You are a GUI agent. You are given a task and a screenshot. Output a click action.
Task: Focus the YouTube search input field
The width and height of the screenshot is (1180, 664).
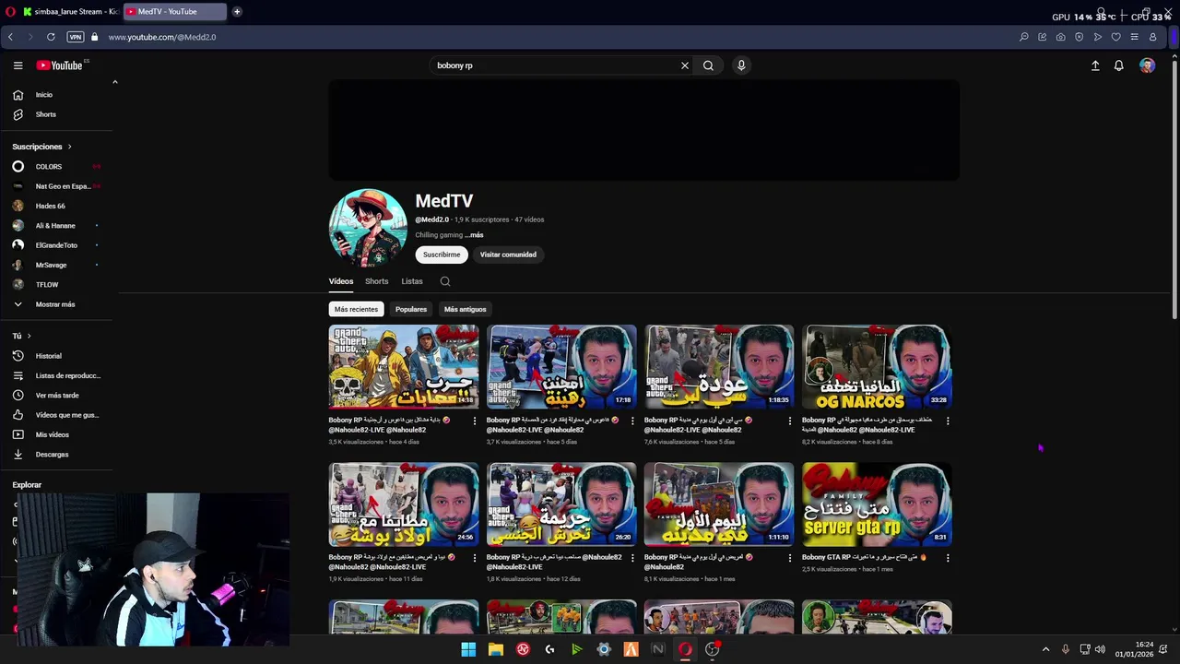(555, 65)
